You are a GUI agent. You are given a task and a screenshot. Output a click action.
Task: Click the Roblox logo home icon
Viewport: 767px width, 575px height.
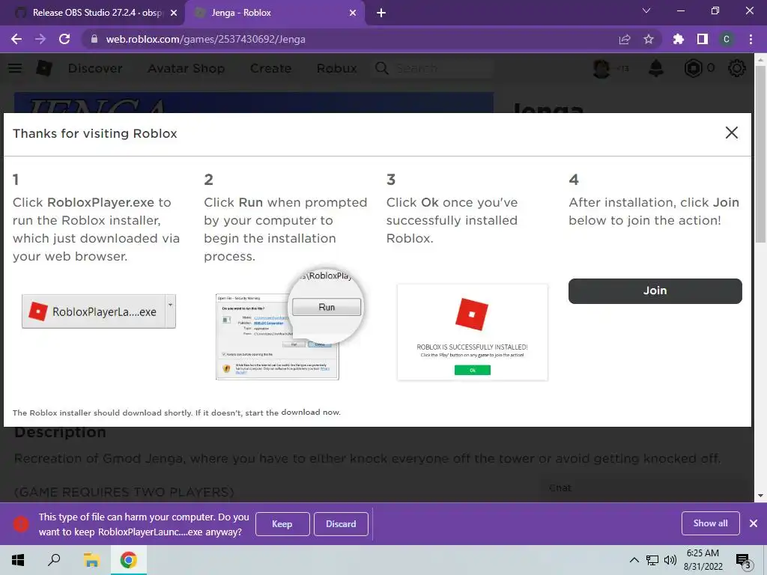44,68
